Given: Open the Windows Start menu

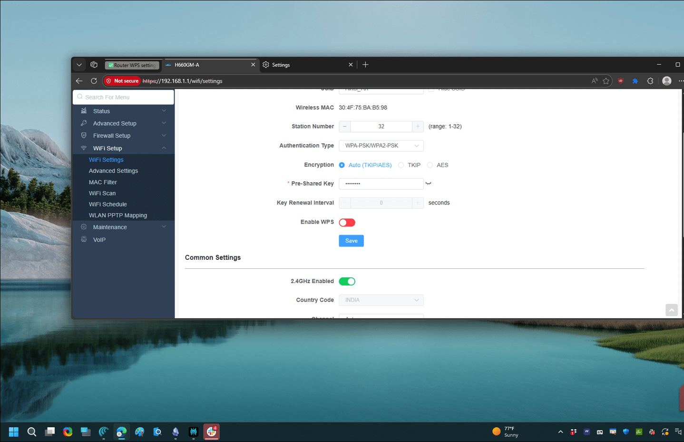Looking at the screenshot, I should pyautogui.click(x=13, y=432).
